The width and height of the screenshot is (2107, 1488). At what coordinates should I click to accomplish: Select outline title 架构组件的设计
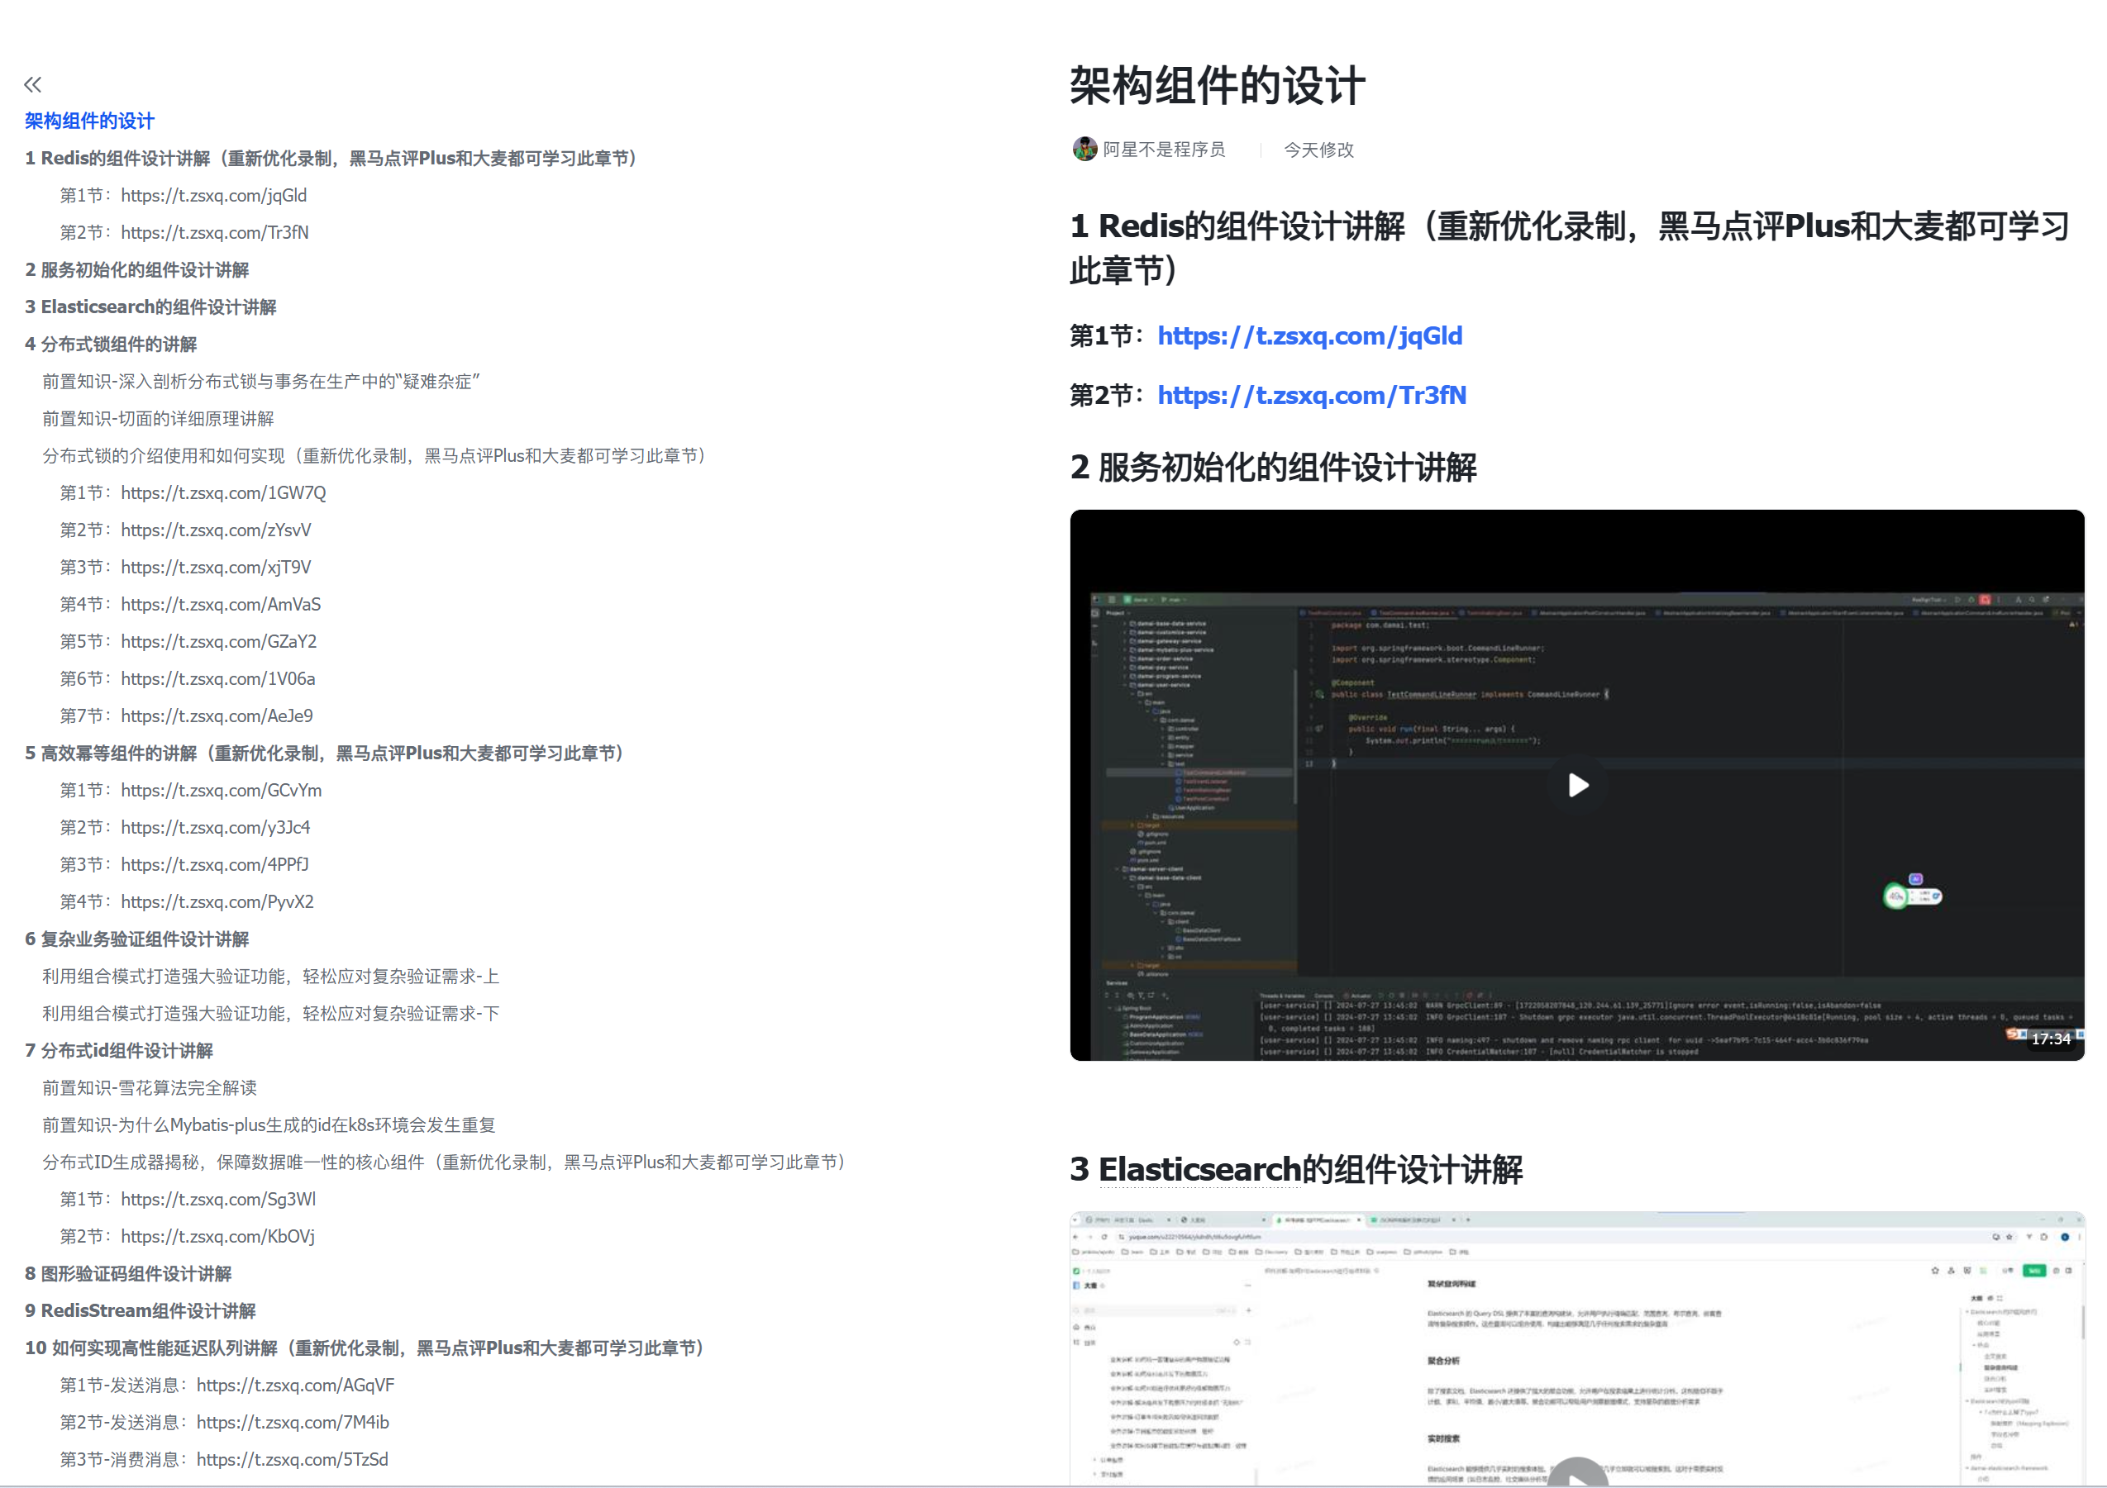(x=90, y=121)
